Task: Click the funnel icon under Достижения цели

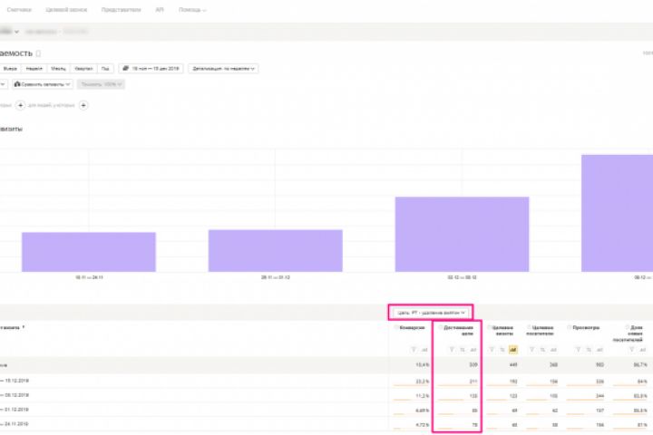Action: click(452, 350)
